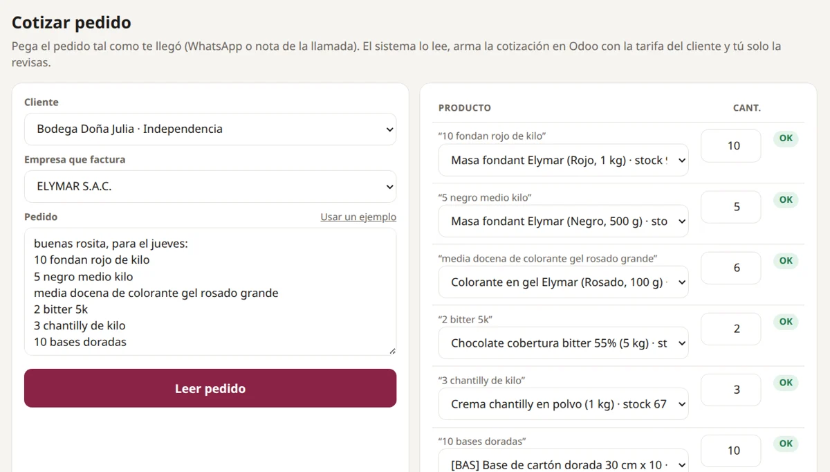Expand the Base de cartón dorada selector
Screen dimensions: 830x472
point(563,461)
